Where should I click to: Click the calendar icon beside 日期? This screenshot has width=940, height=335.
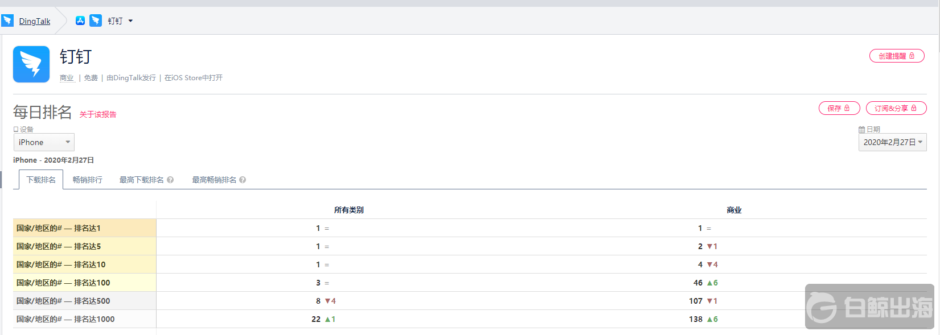(861, 130)
